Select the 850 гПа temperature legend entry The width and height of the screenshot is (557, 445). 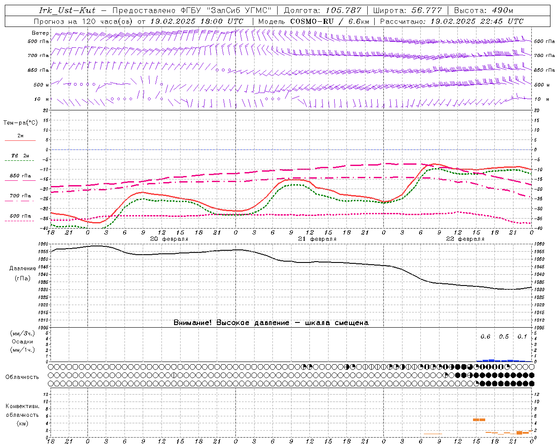pos(20,176)
